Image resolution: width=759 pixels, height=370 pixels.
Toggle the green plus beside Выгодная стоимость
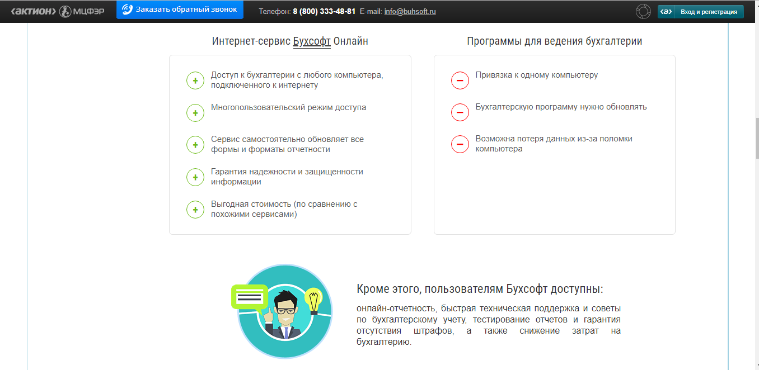pyautogui.click(x=195, y=210)
